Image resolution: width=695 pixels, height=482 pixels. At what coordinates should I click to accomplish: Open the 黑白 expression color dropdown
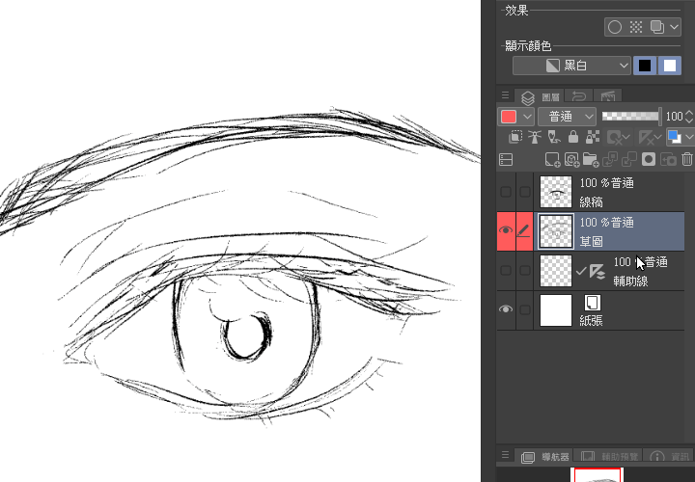tap(571, 66)
